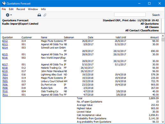
Task: Click the Standard ERP logo in title bar
Action: [4, 3]
